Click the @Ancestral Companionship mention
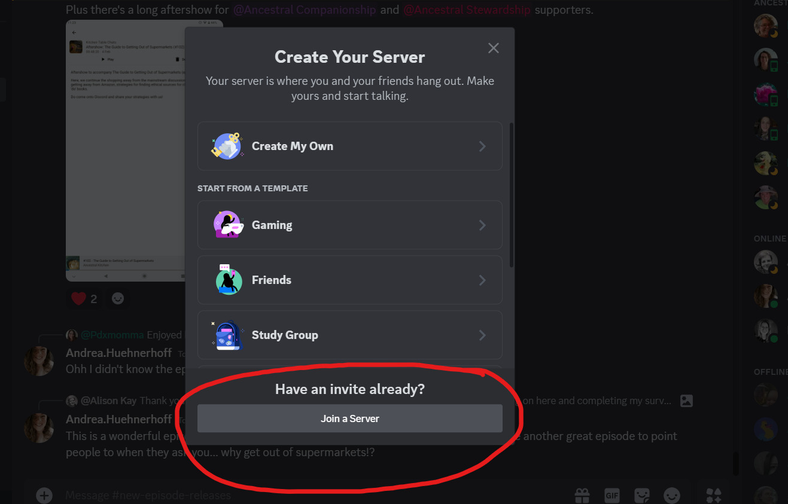This screenshot has width=788, height=504. pyautogui.click(x=305, y=10)
